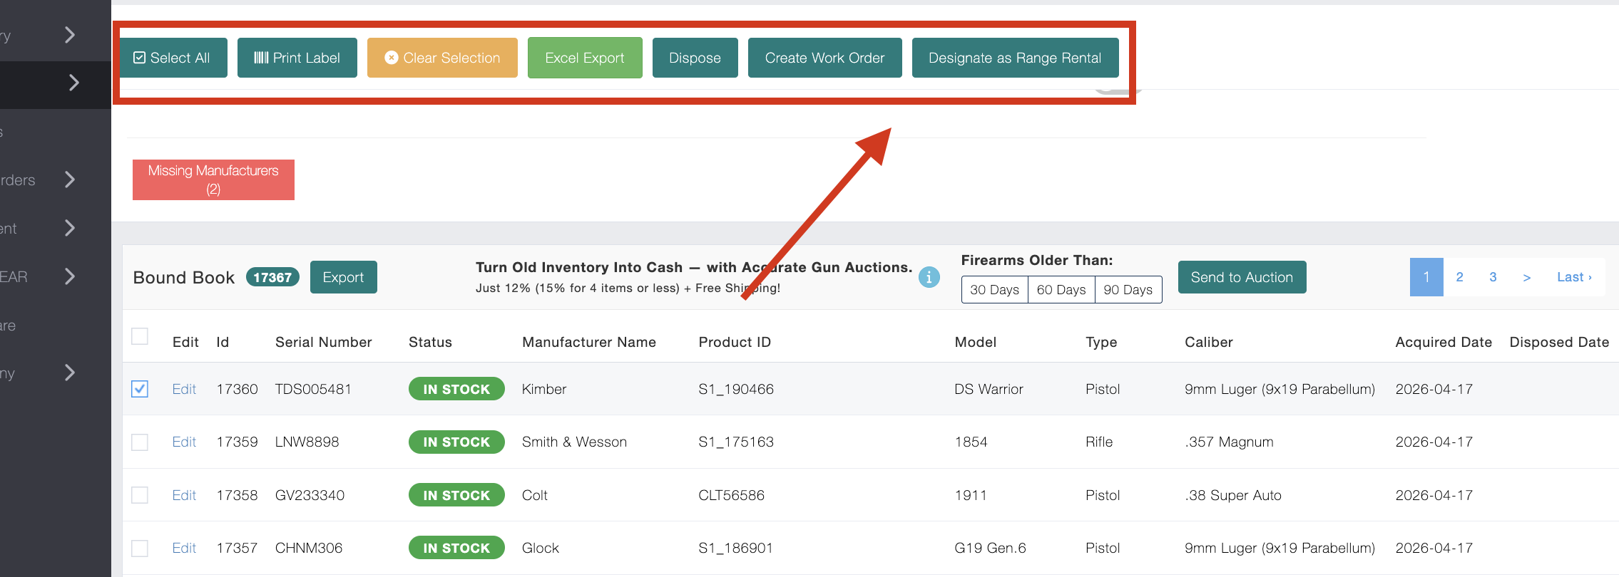Expand the sidebar item ending in 'ny'
Viewport: 1619px width, 577px height.
coord(70,373)
